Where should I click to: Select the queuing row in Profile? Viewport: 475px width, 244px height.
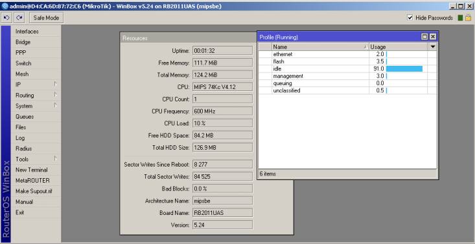coord(348,83)
